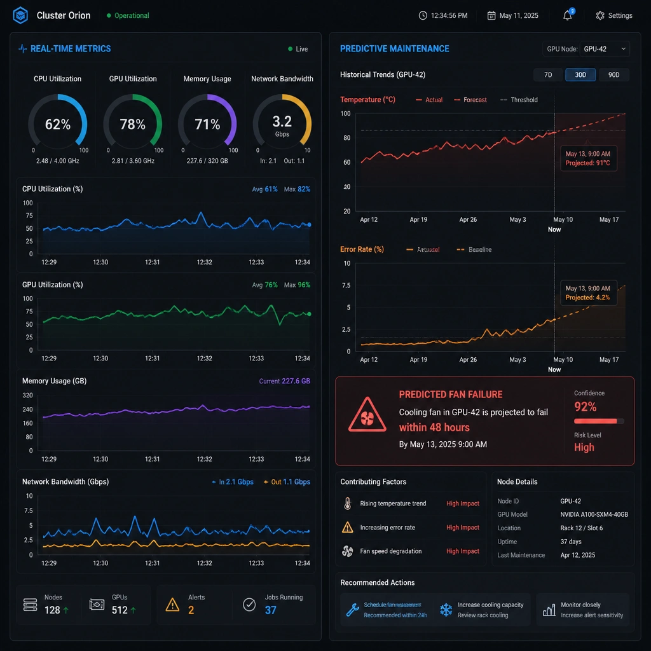This screenshot has width=651, height=651.
Task: Click High Impact next to fan speed degradation
Action: point(463,551)
